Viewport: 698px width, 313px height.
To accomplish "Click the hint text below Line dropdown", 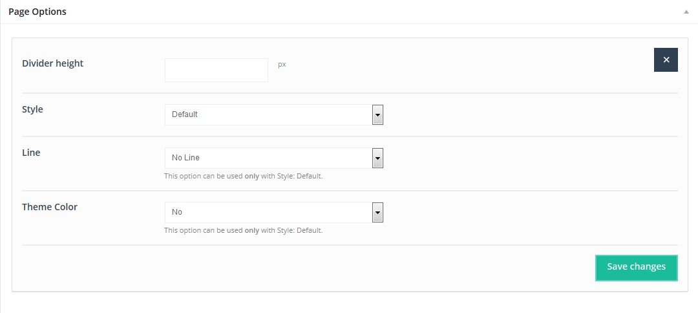I will pos(243,176).
